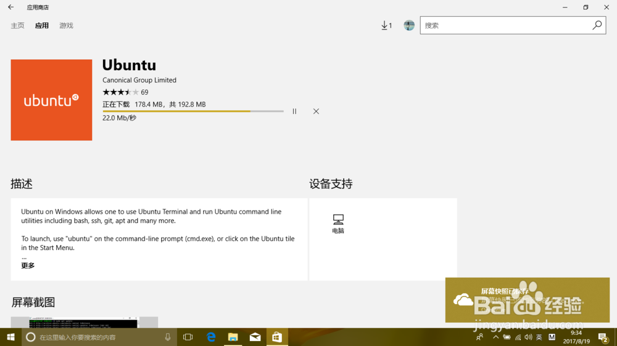This screenshot has width=617, height=346.
Task: Click the 电脑 device icon
Action: click(338, 224)
